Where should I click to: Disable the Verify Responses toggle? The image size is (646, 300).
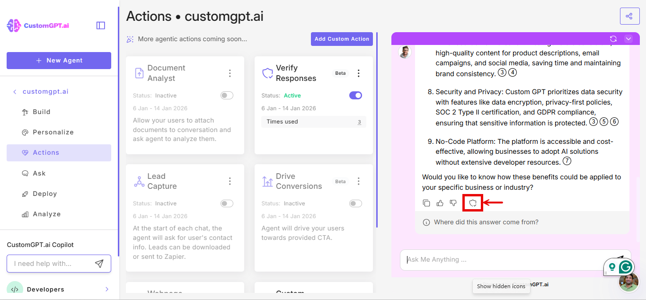pyautogui.click(x=355, y=96)
